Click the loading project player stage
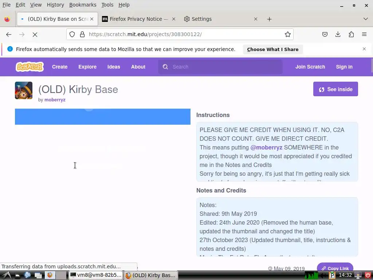The height and width of the screenshot is (280, 373). [x=102, y=117]
